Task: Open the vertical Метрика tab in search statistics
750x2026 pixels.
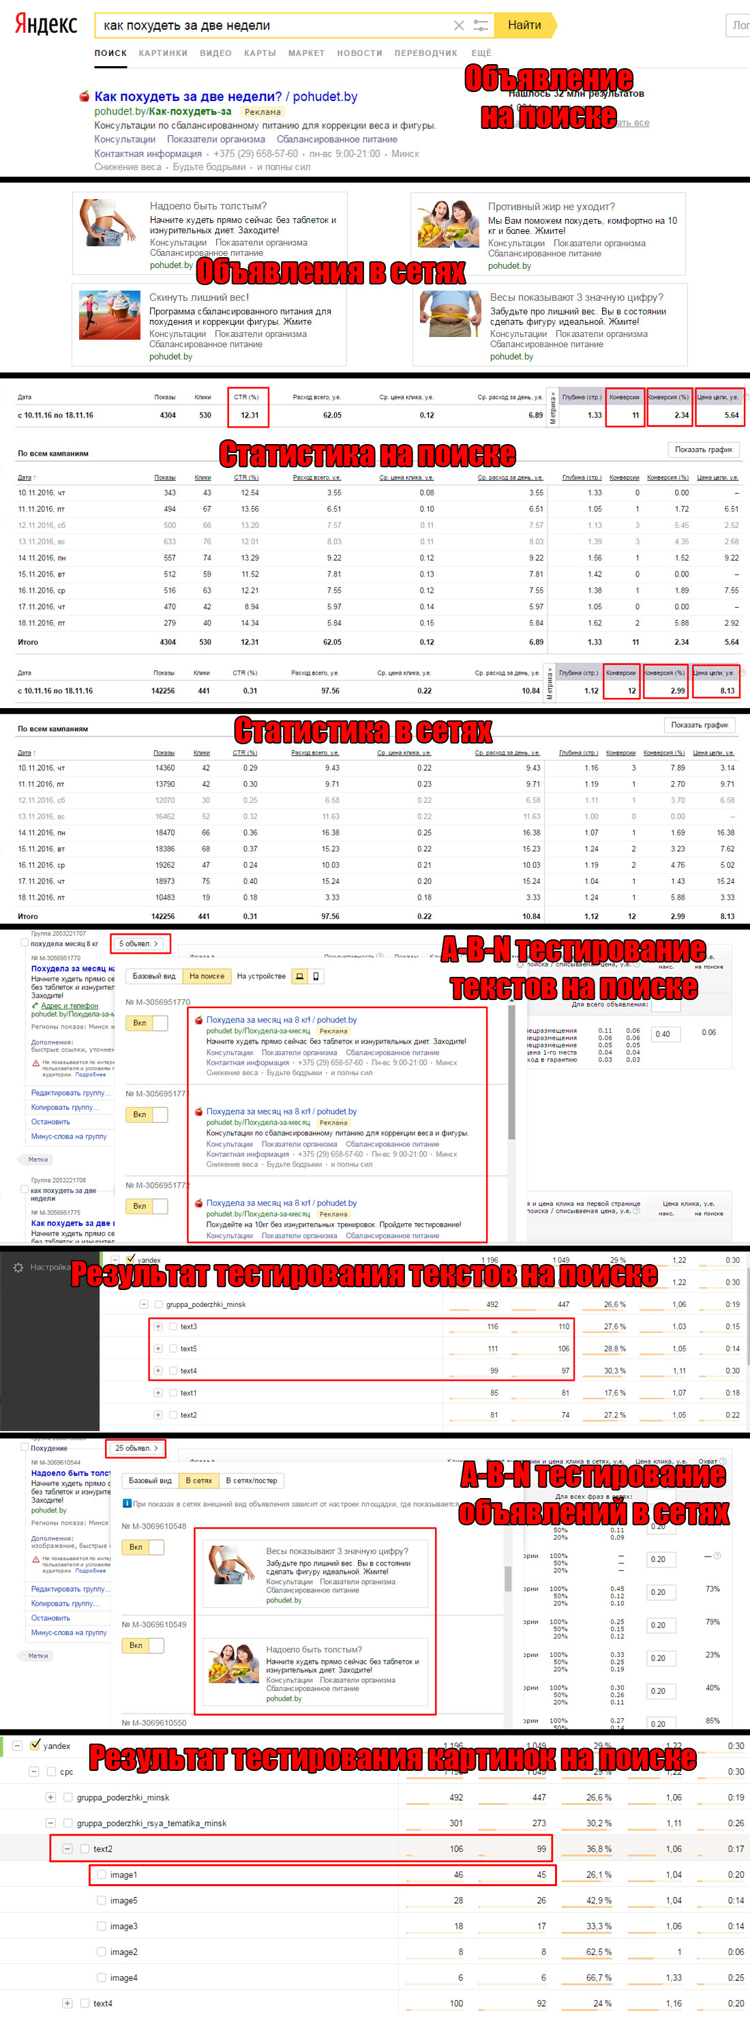Action: (x=553, y=407)
